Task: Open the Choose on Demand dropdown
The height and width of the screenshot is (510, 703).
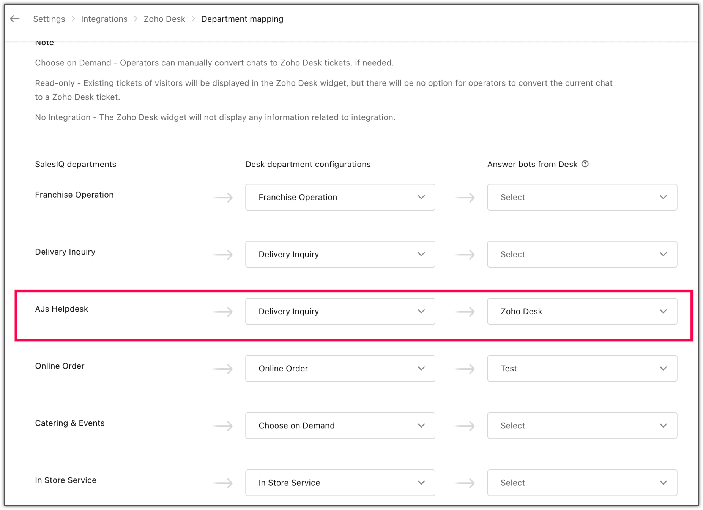Action: pyautogui.click(x=340, y=426)
